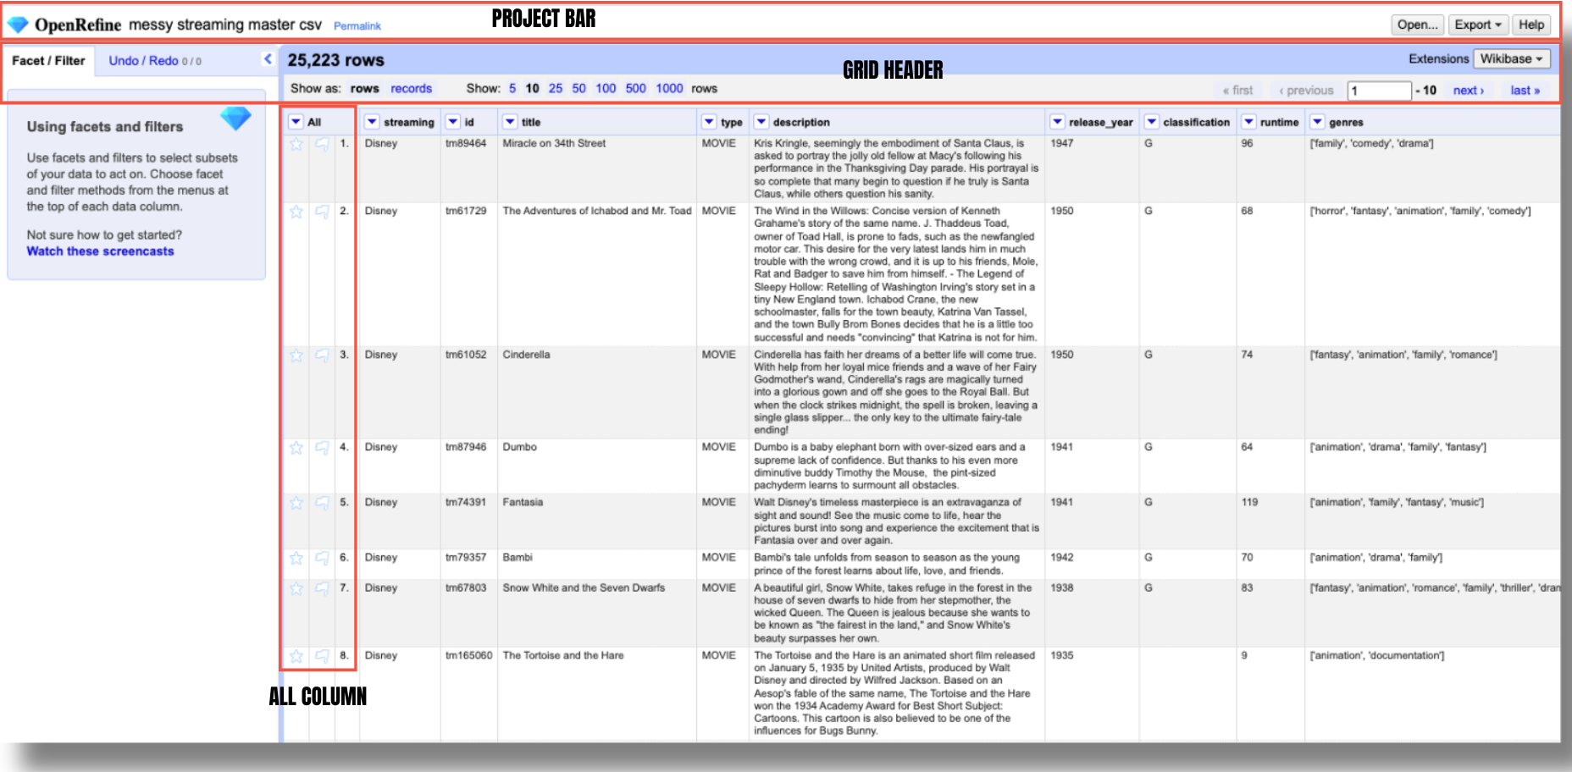The image size is (1572, 772).
Task: Click the Open... button
Action: click(x=1418, y=25)
